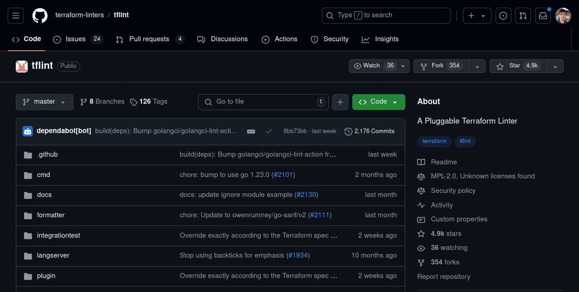Open terraform-linters organization link
This screenshot has height=292, width=579.
tap(79, 15)
